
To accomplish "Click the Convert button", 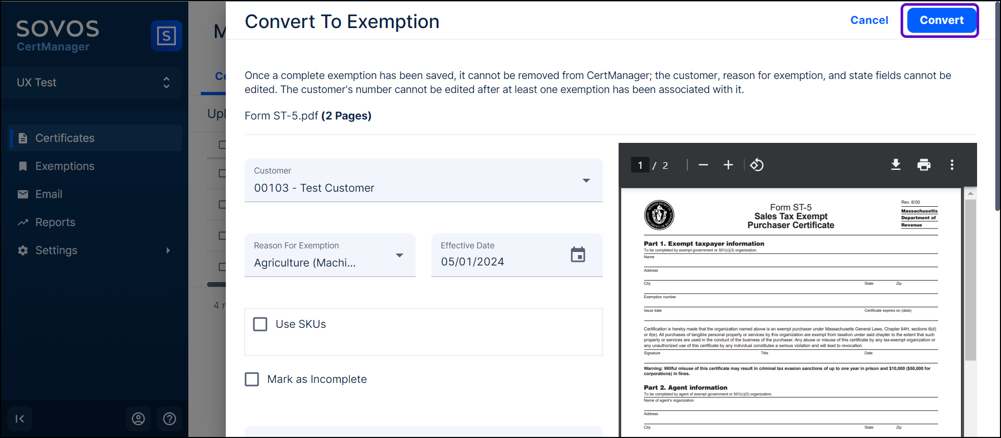I will [x=941, y=20].
